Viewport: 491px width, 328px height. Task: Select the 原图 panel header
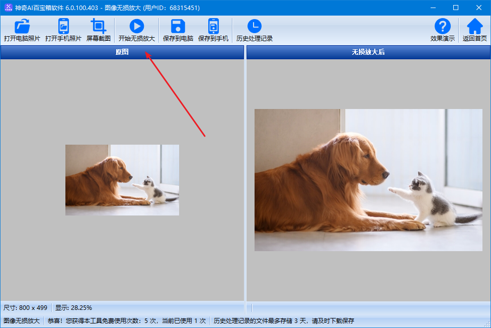(122, 52)
